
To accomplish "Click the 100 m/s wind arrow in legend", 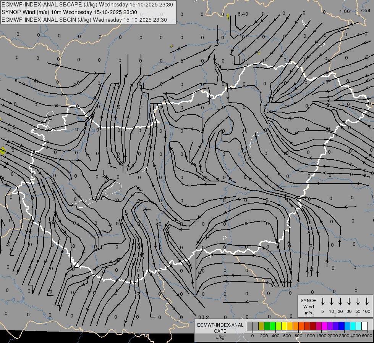I will (367, 301).
